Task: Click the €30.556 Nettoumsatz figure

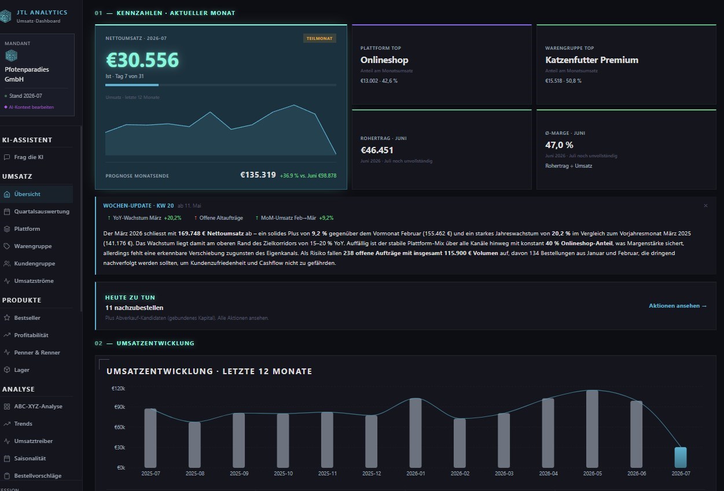Action: (142, 60)
